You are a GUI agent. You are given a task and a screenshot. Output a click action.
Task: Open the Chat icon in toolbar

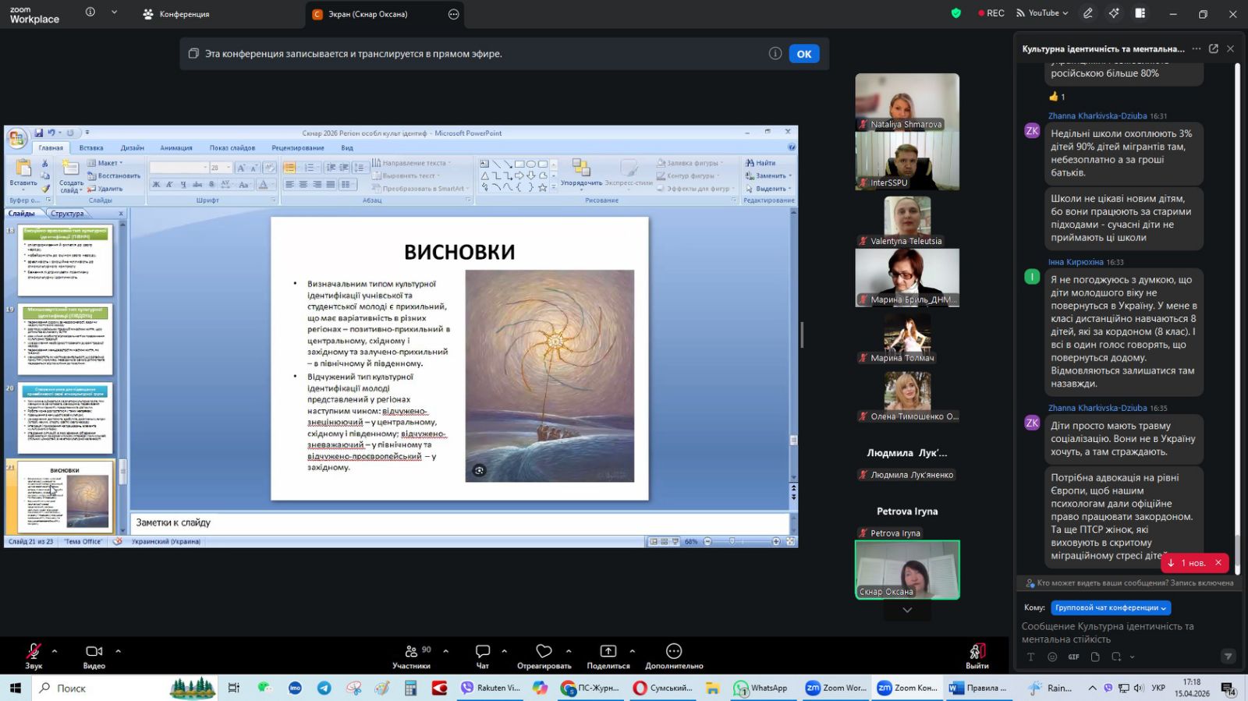tap(483, 651)
